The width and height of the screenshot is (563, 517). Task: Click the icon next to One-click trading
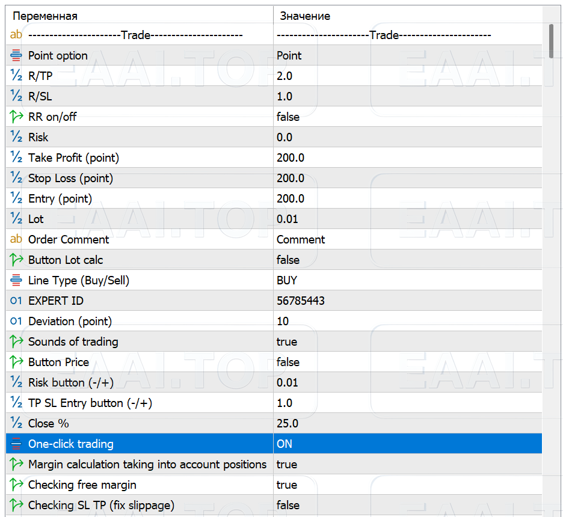[x=16, y=444]
